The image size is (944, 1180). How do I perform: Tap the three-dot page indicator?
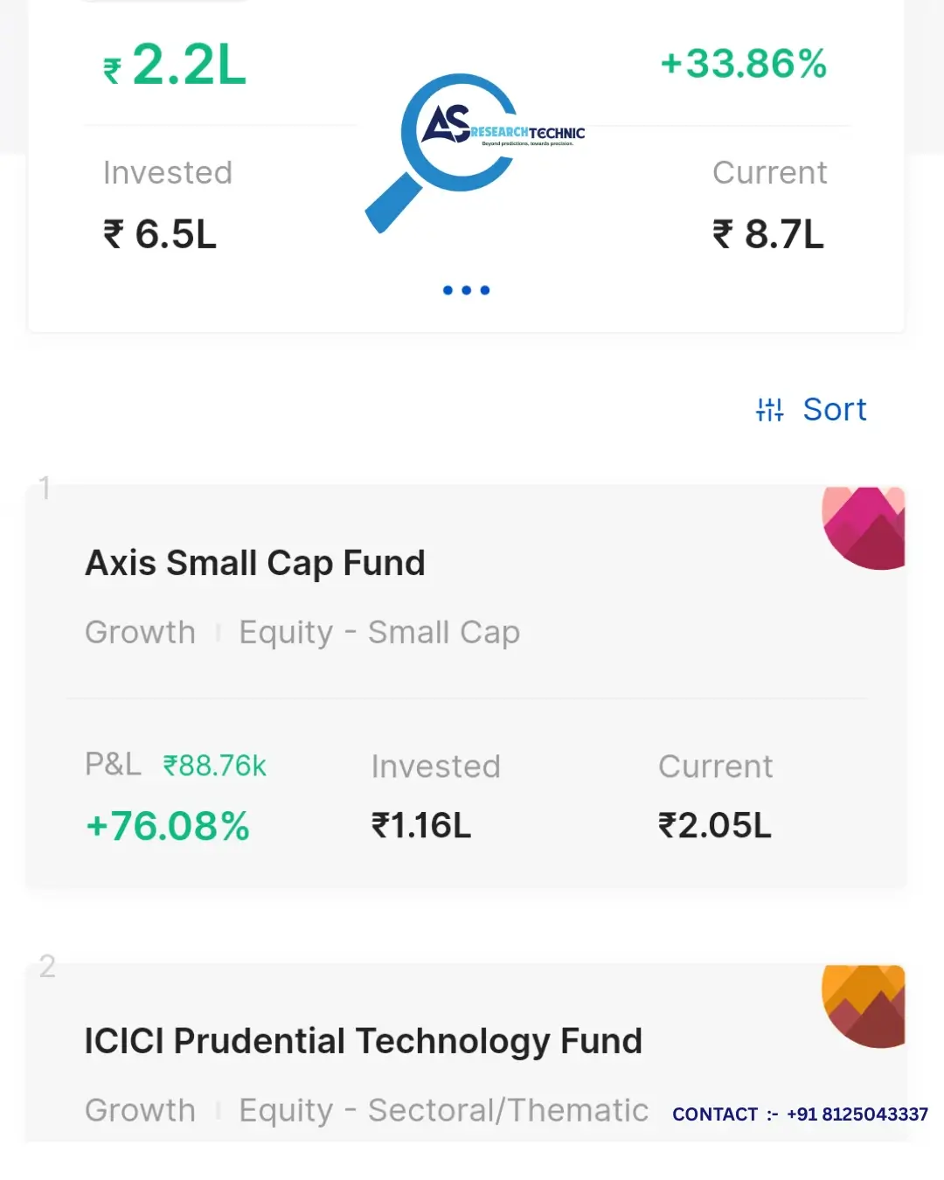tap(466, 290)
